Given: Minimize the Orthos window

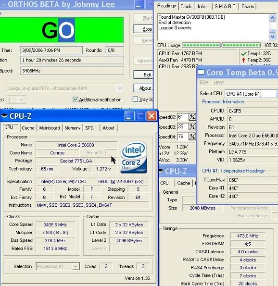Looking at the screenshot, I should [139, 4].
